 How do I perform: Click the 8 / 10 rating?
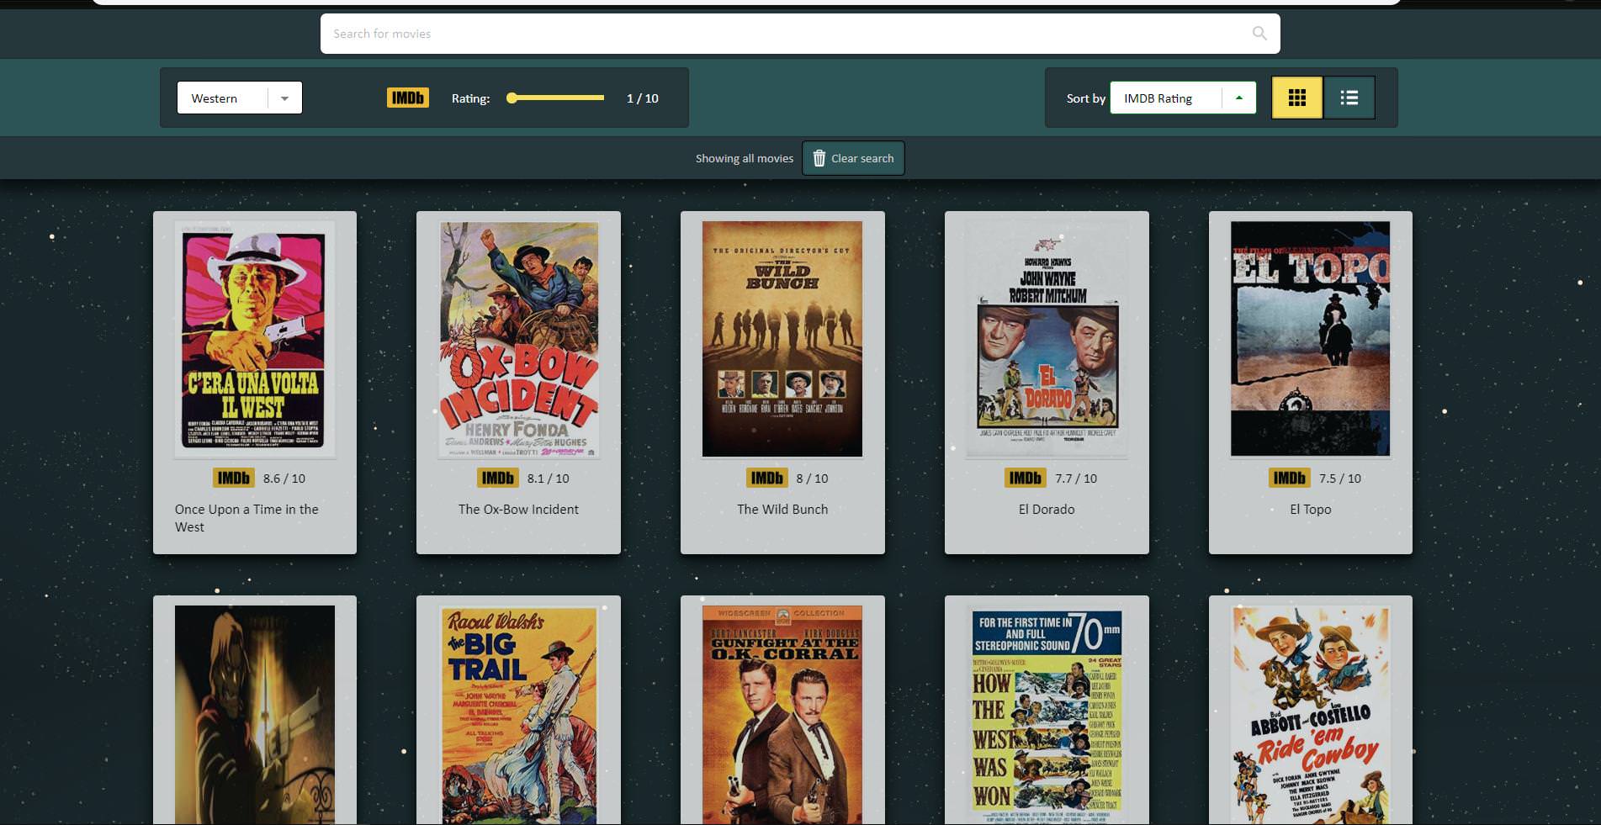click(813, 479)
